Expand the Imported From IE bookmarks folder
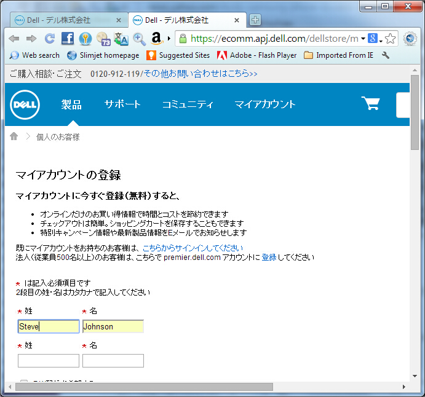This screenshot has width=425, height=397. point(338,55)
